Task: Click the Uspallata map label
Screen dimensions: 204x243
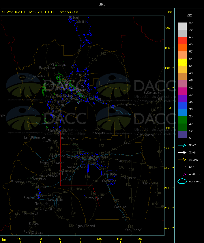Action: click(47, 68)
